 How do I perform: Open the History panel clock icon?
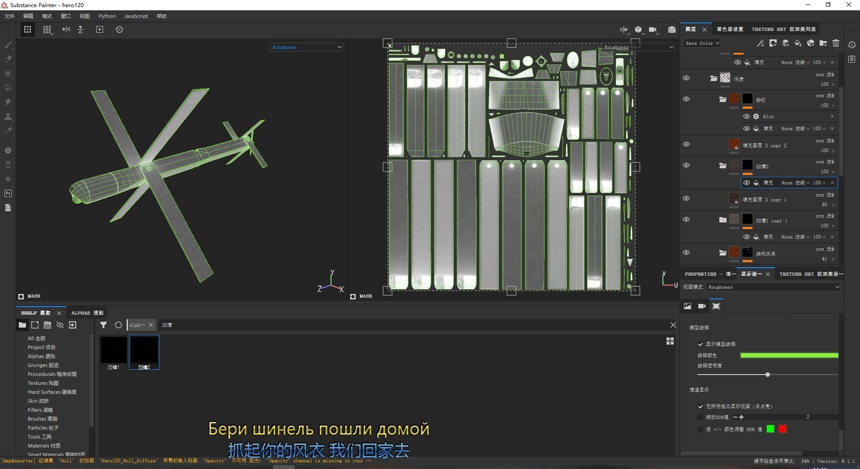tap(852, 45)
